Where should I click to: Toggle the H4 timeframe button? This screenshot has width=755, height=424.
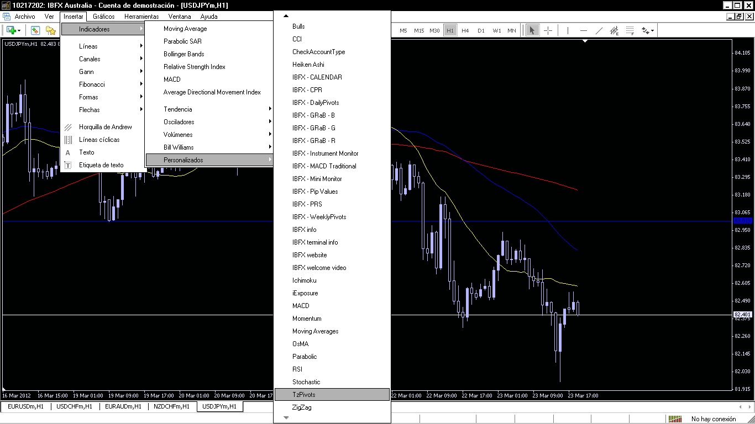click(x=465, y=30)
